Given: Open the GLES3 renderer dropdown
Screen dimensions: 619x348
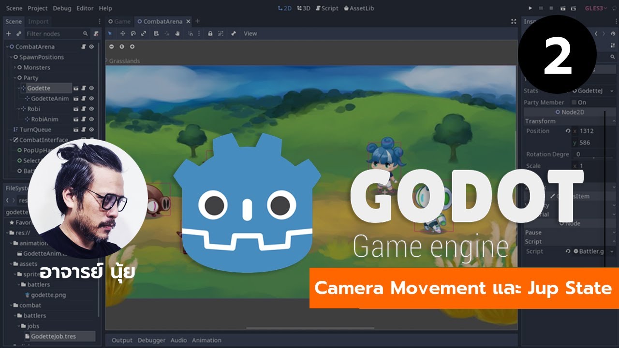Looking at the screenshot, I should (596, 8).
